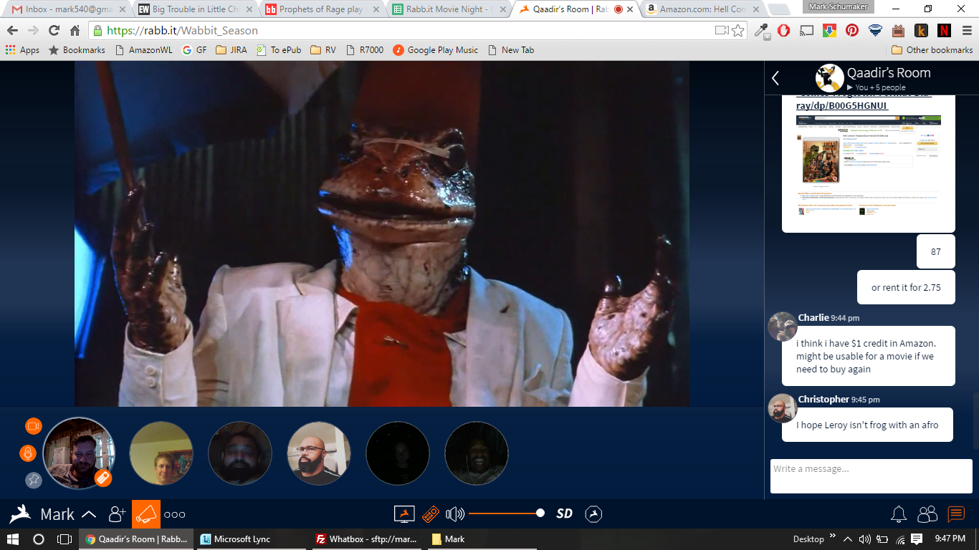The width and height of the screenshot is (979, 550).
Task: Expand the Mark profile menu arrow
Action: point(89,514)
